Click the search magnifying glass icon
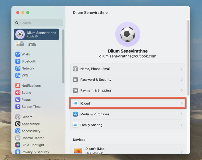 pos(17,23)
